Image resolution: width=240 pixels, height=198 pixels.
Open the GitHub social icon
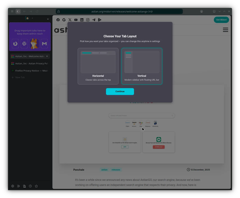click(x=58, y=20)
